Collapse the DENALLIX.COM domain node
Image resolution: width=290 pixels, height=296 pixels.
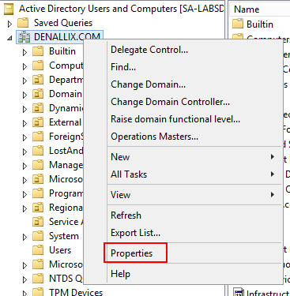(x=9, y=38)
